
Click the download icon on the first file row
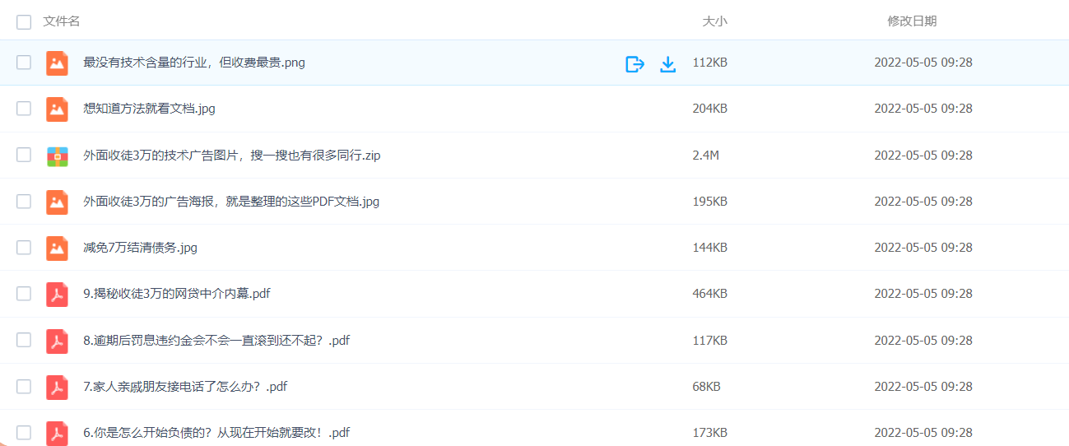point(668,63)
